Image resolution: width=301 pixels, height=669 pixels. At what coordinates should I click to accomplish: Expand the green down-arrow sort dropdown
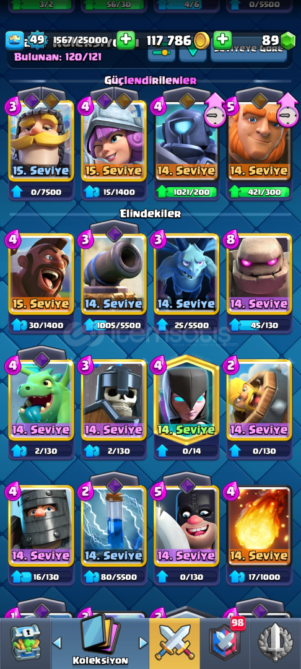pyautogui.click(x=193, y=54)
